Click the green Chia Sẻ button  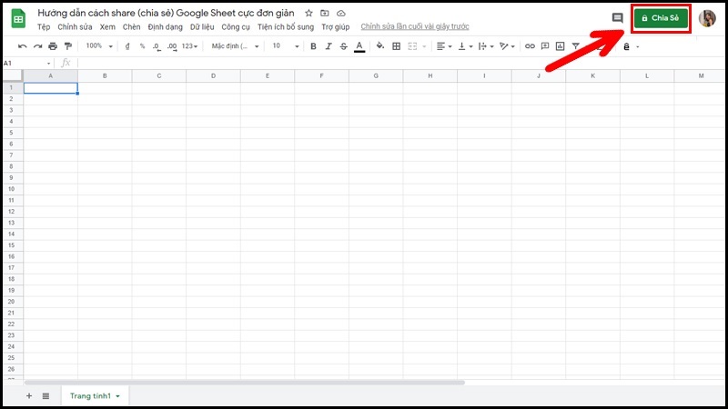[660, 18]
